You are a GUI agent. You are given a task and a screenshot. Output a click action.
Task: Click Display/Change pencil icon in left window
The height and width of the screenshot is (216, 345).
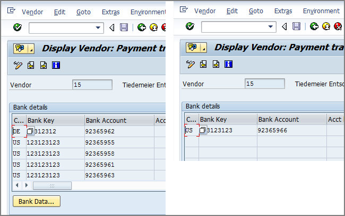click(18, 65)
